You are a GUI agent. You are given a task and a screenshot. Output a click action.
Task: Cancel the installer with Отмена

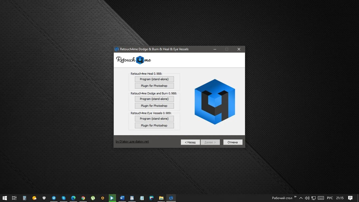[x=233, y=142]
